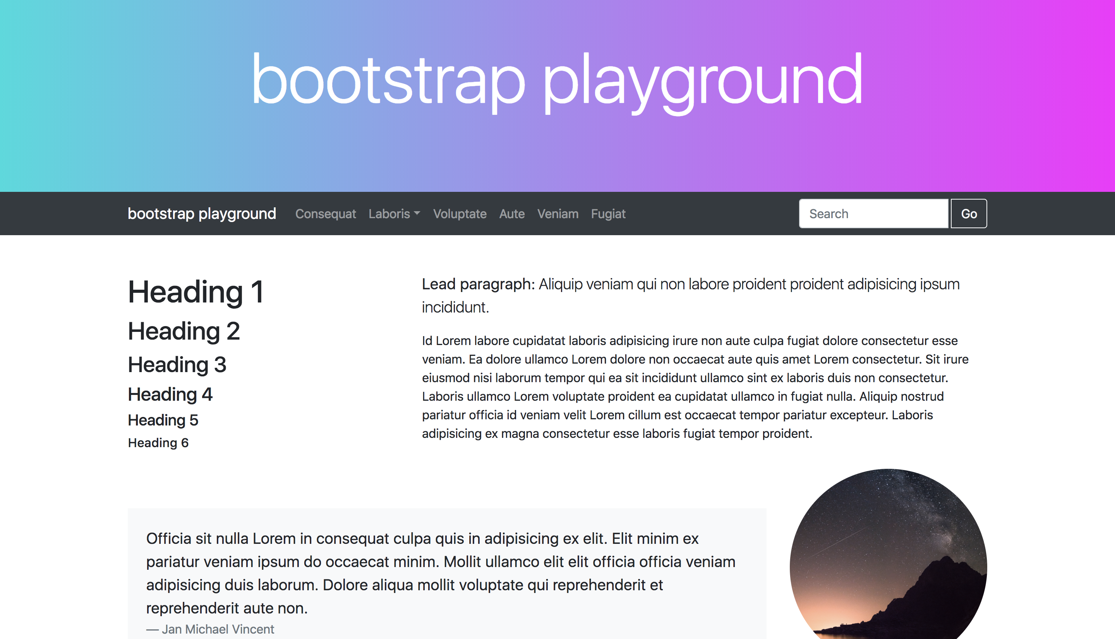1115x639 pixels.
Task: Click on Heading 3 text
Action: click(177, 365)
